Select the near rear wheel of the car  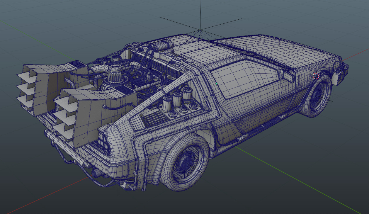click(185, 162)
